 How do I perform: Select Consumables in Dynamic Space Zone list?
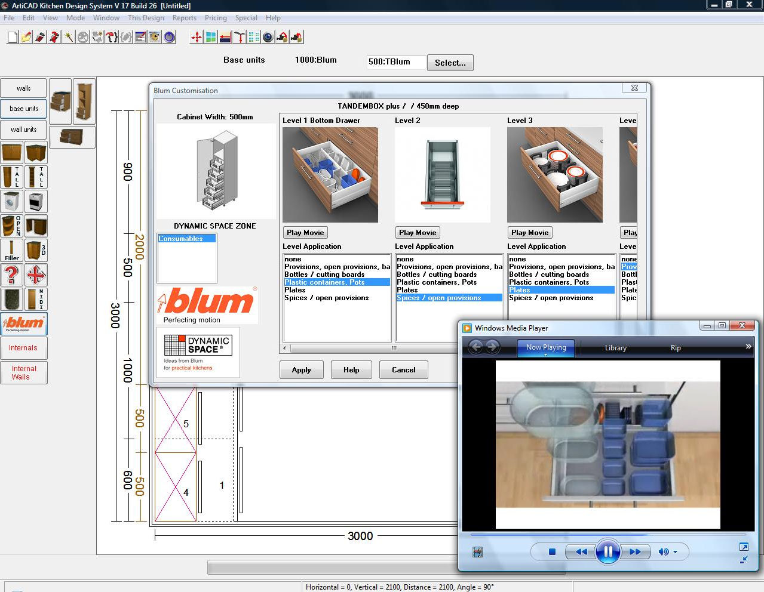(187, 239)
